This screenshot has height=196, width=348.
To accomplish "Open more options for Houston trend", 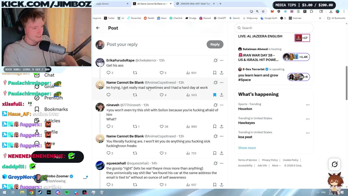I will 307,105.
